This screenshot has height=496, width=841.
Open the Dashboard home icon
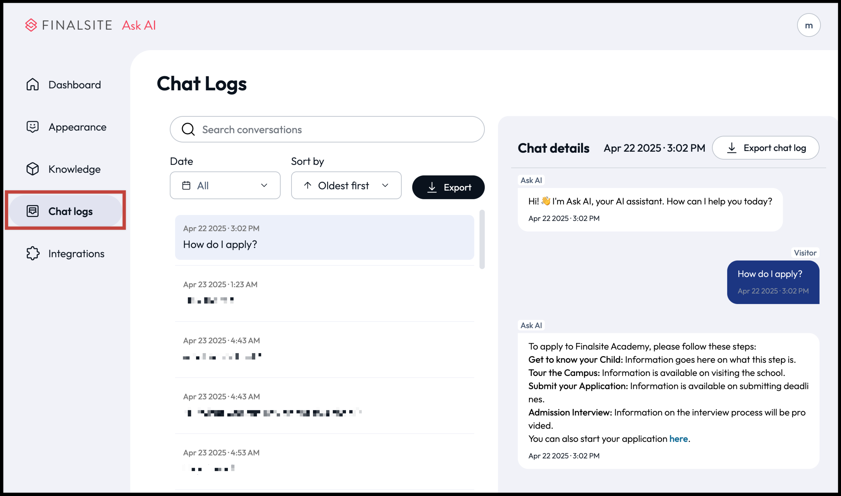32,84
